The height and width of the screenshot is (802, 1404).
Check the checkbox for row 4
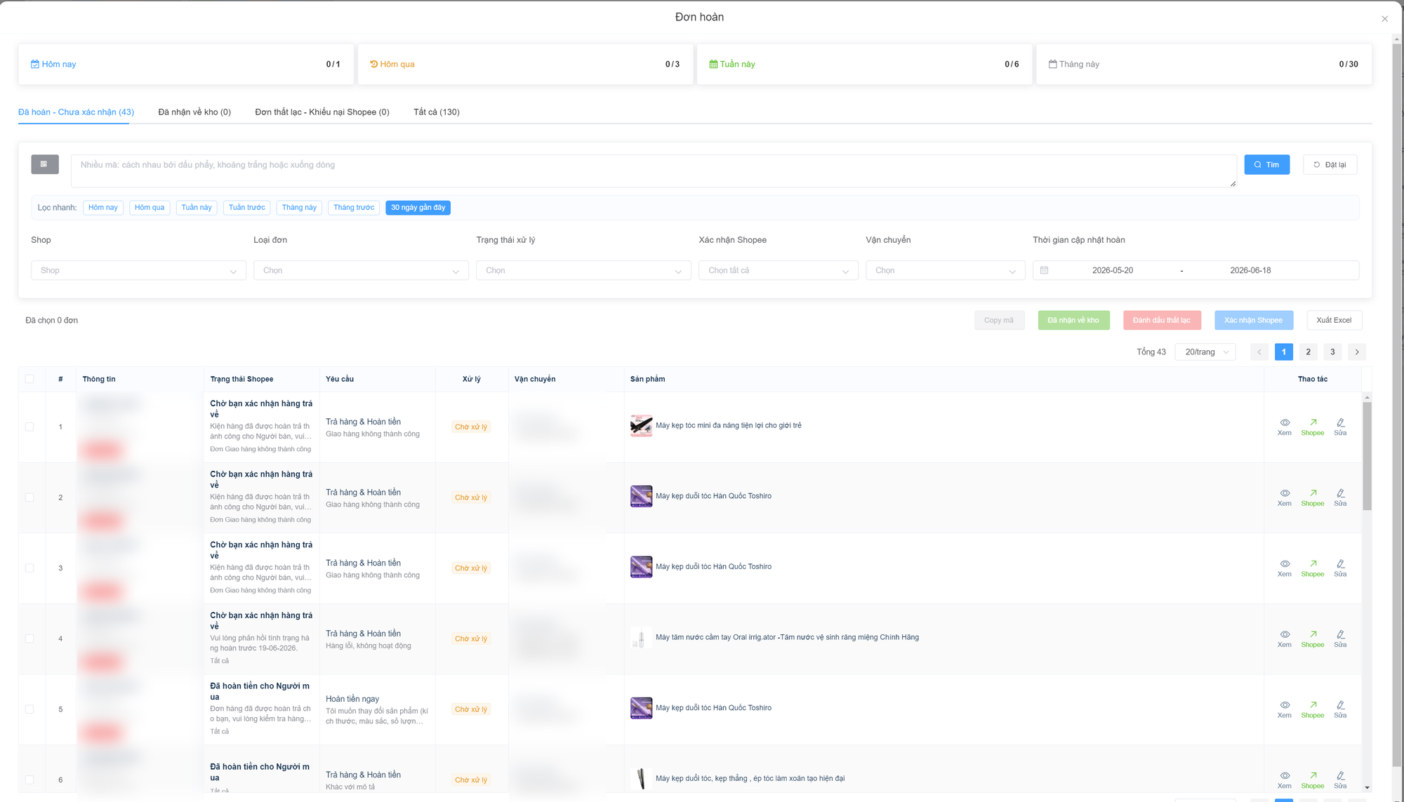coord(29,639)
